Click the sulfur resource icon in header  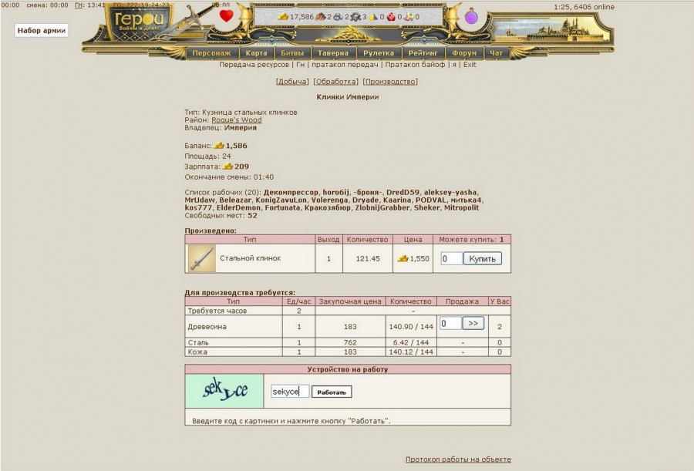pyautogui.click(x=373, y=17)
